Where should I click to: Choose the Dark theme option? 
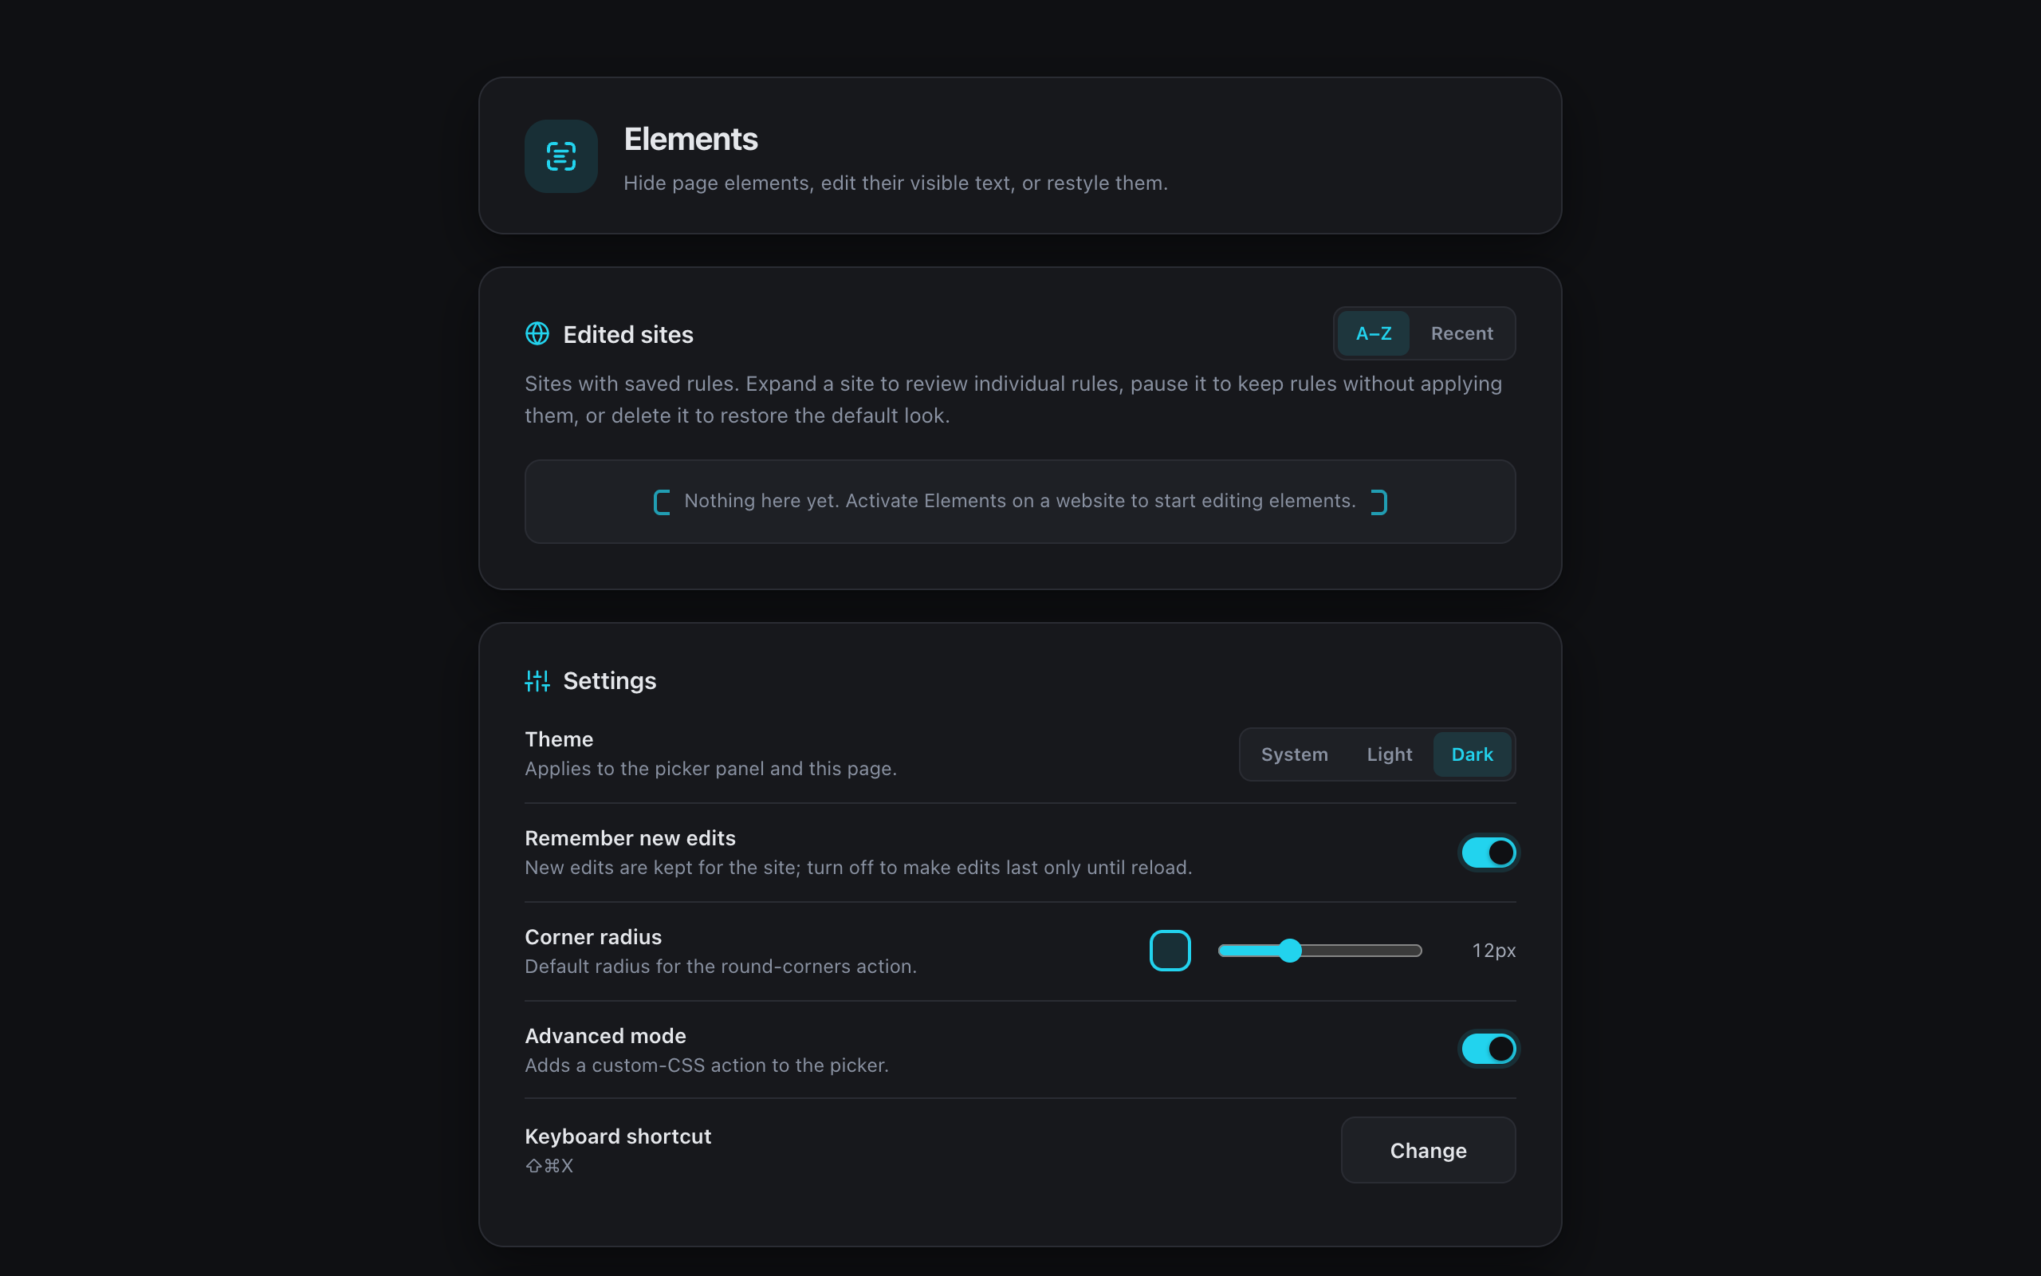tap(1472, 754)
